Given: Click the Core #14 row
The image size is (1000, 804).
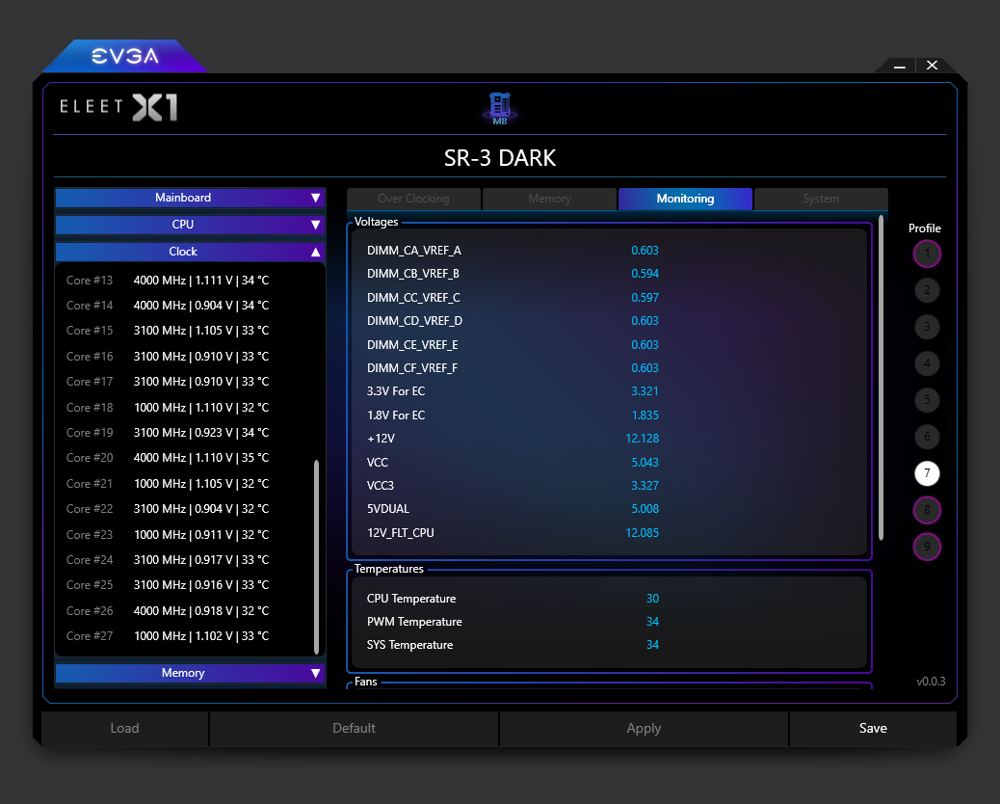Looking at the screenshot, I should pyautogui.click(x=168, y=306).
